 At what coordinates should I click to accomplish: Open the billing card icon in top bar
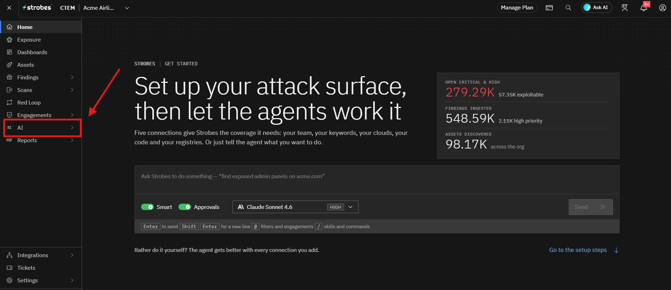coord(549,8)
